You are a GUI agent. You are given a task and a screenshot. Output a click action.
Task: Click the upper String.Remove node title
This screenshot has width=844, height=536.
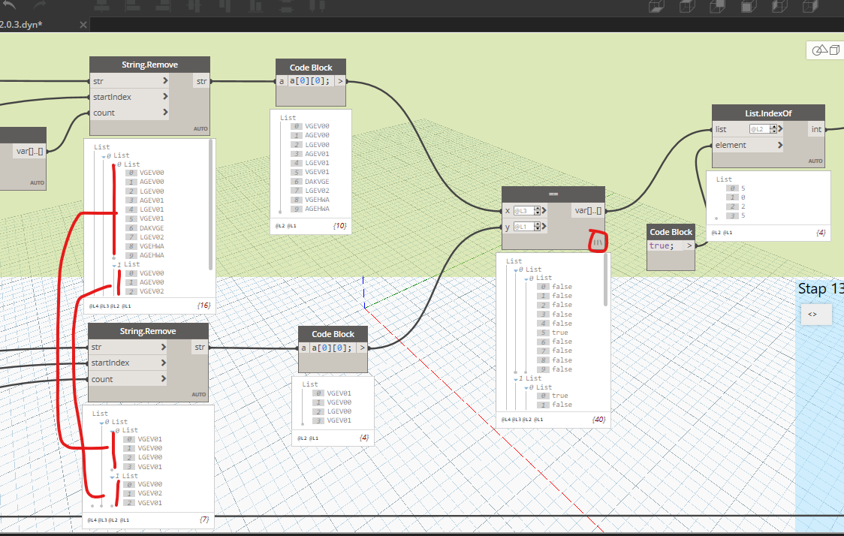click(149, 65)
